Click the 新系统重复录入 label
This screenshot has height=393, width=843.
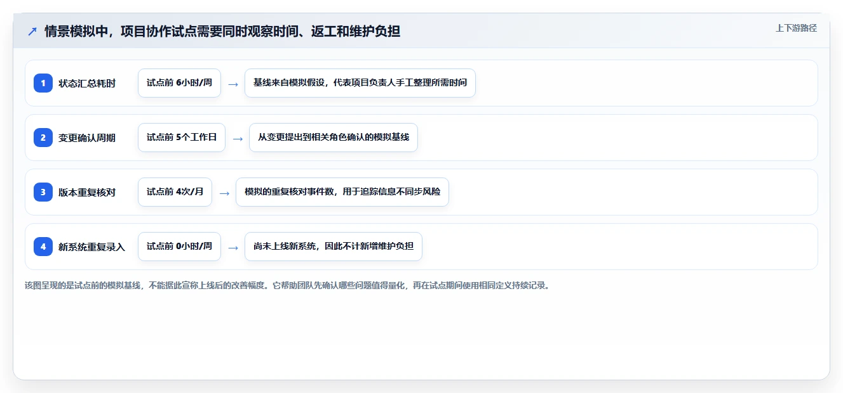(x=92, y=247)
